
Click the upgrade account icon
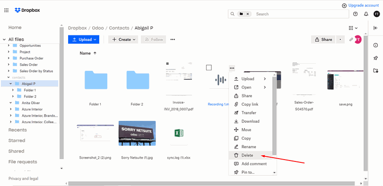(x=344, y=5)
